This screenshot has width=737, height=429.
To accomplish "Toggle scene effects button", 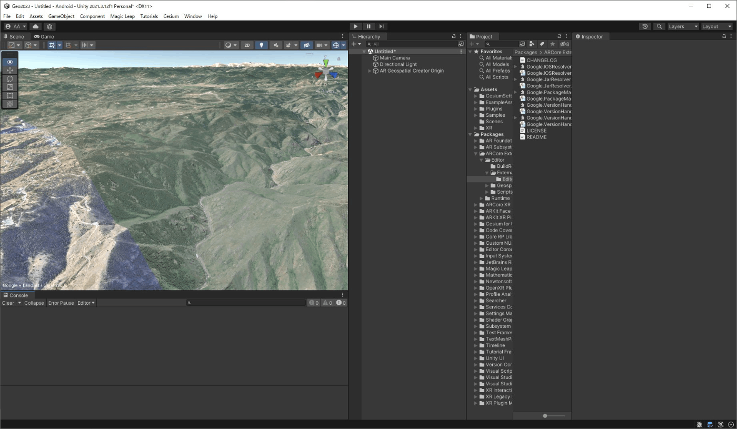I will [x=288, y=45].
